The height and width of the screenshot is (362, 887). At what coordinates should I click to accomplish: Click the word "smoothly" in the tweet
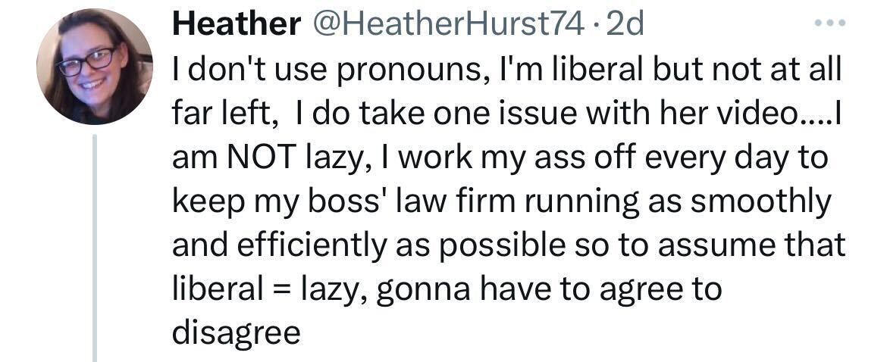[761, 203]
